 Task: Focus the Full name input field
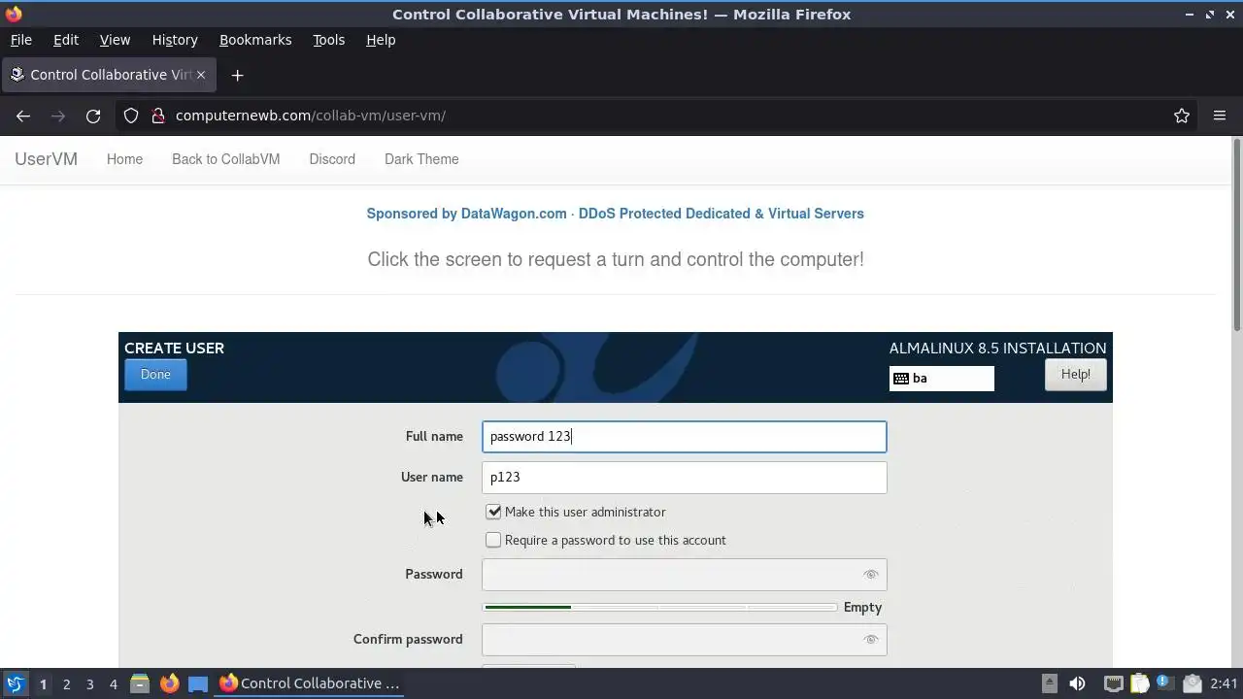pyautogui.click(x=684, y=437)
